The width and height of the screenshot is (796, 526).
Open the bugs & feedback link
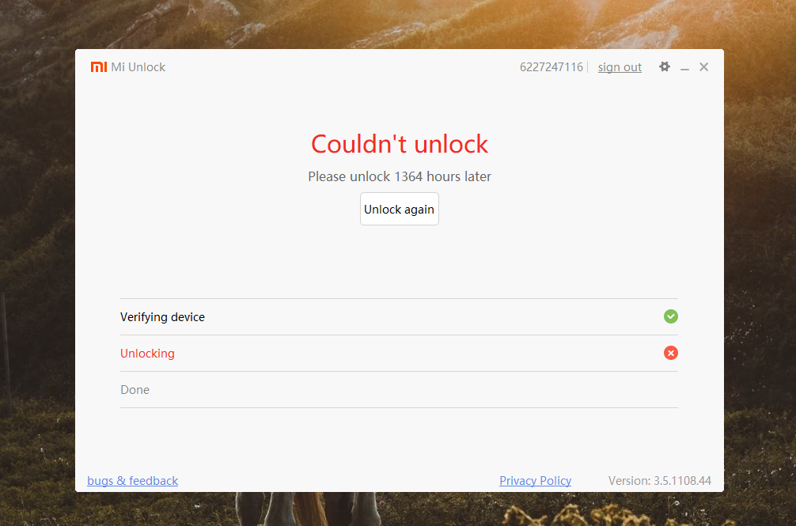(x=132, y=480)
